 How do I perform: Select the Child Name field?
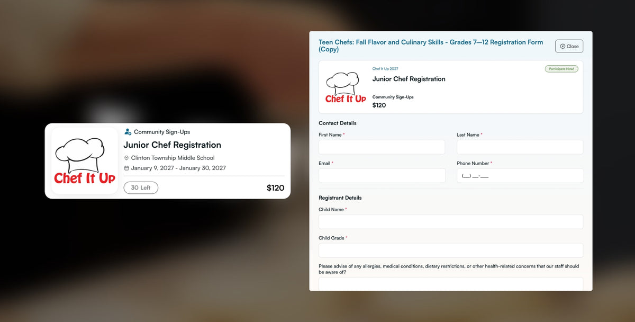451,222
